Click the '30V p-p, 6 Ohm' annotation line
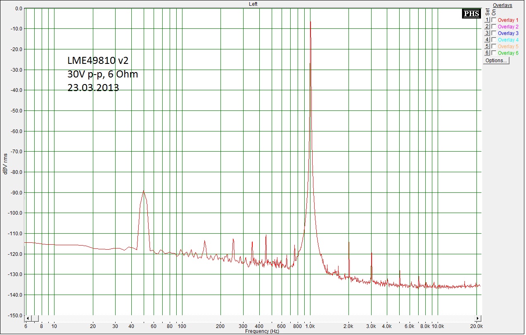This screenshot has width=526, height=335. click(103, 75)
